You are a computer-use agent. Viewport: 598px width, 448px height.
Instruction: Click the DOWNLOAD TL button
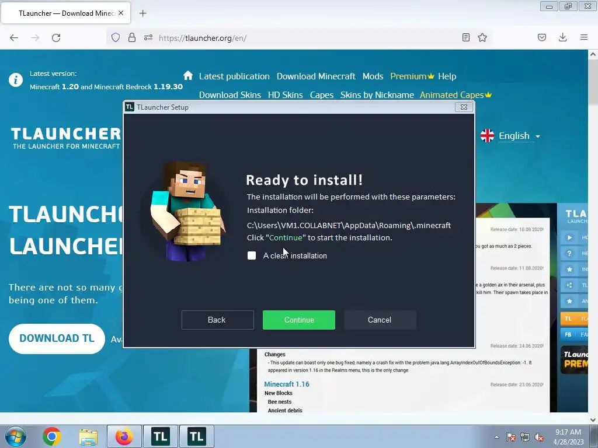pyautogui.click(x=57, y=338)
